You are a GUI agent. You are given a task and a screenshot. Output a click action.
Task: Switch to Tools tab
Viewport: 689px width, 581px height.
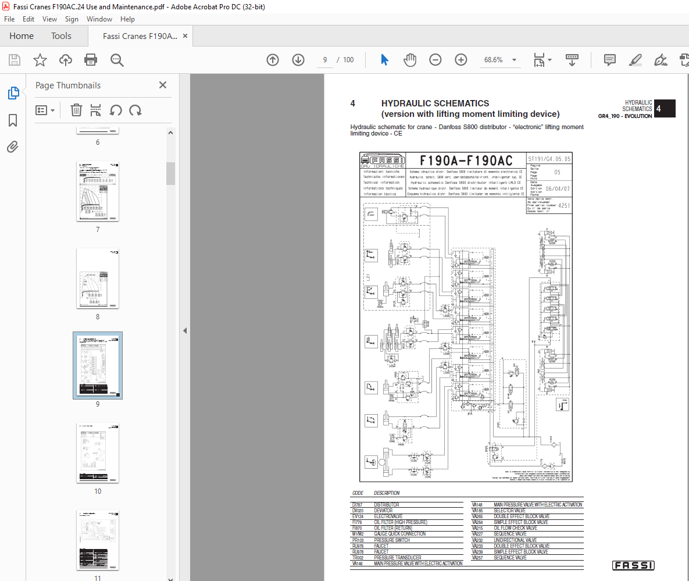pyautogui.click(x=61, y=35)
